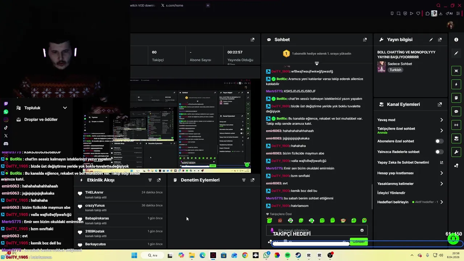
Task: Open the Instagram icon in left sidebar
Action: pos(6,120)
